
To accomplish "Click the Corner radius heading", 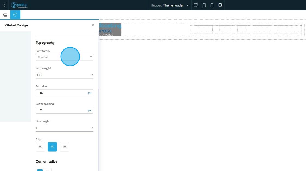I will tap(46, 161).
